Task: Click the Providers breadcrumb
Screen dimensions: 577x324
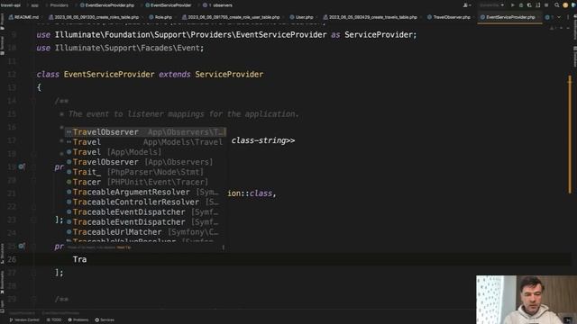Action: coord(60,5)
